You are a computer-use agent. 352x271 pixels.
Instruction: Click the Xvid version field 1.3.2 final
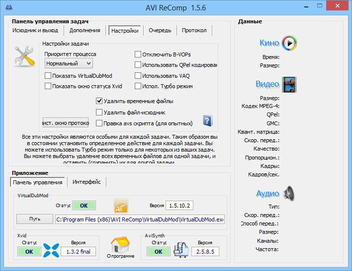tap(79, 252)
